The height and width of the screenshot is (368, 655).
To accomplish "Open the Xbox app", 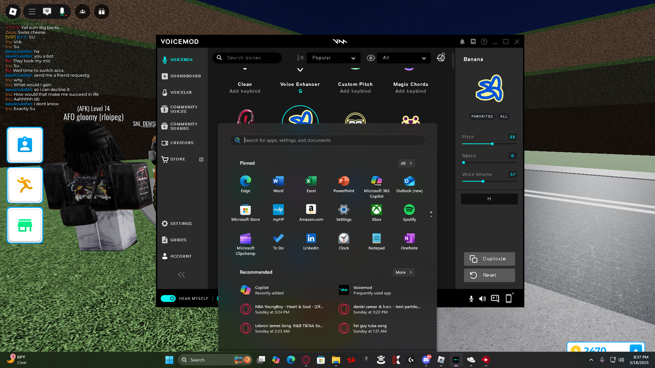I will [x=377, y=213].
